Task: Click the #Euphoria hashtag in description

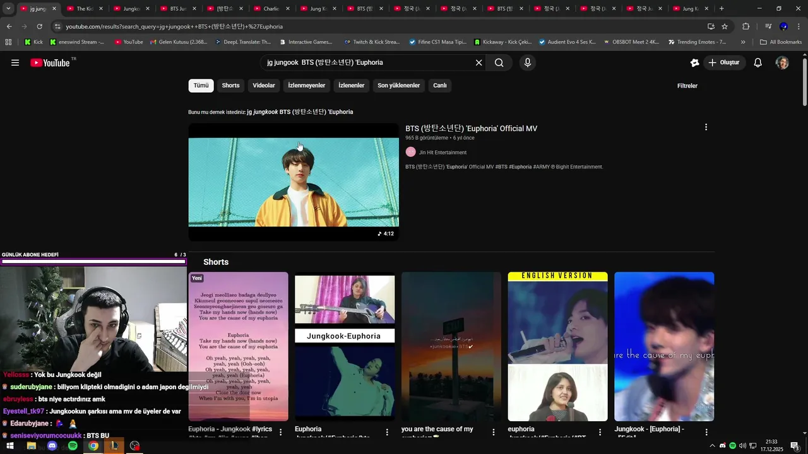Action: coord(520,167)
